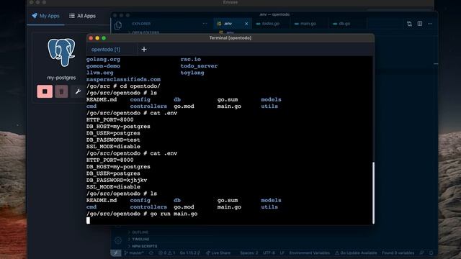Click 'go run main.go' command text in terminal
Viewport: 461px width, 259px height.
pyautogui.click(x=174, y=214)
